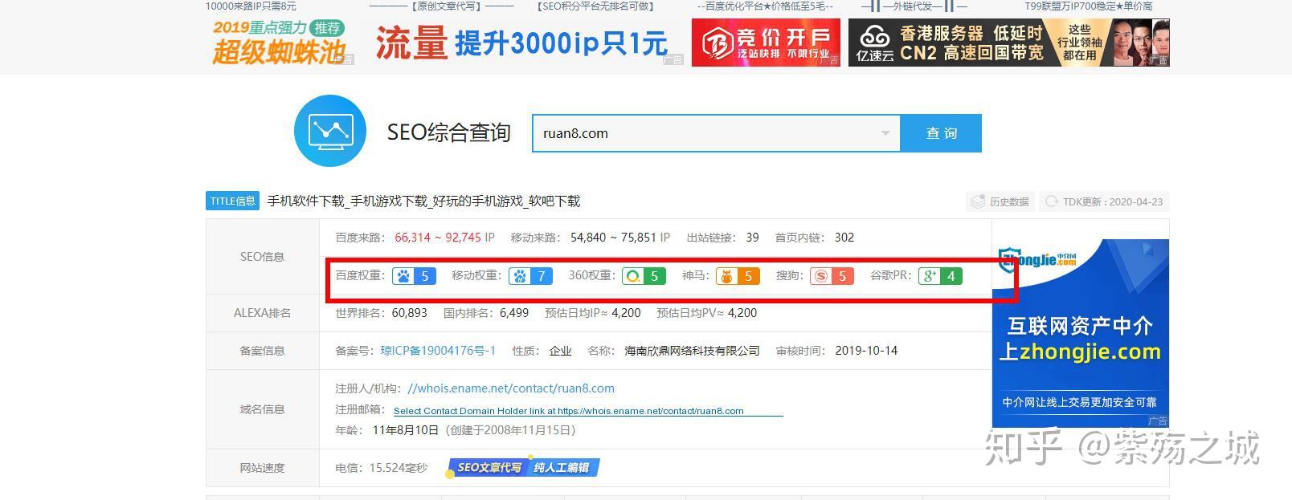Click the 审核时间 date 2019-10-14
The height and width of the screenshot is (500, 1292).
click(x=866, y=351)
